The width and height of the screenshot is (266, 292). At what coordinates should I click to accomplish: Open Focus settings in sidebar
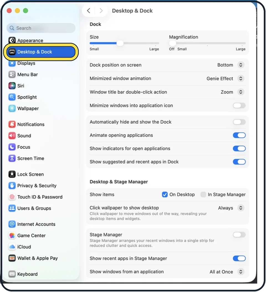(x=24, y=147)
